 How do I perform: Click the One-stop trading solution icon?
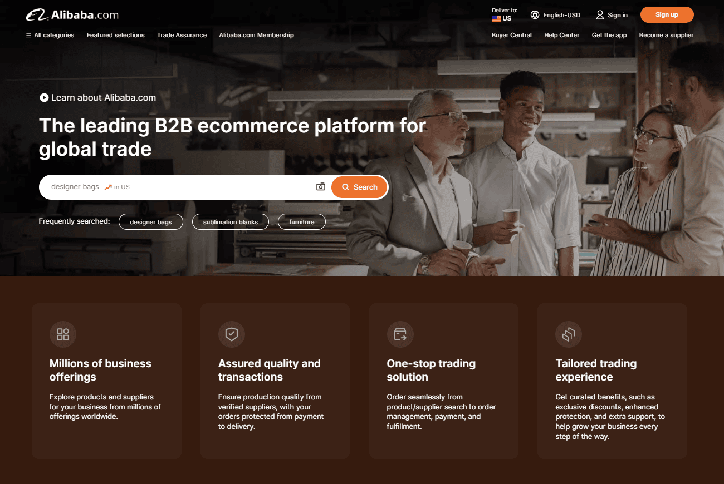[400, 334]
